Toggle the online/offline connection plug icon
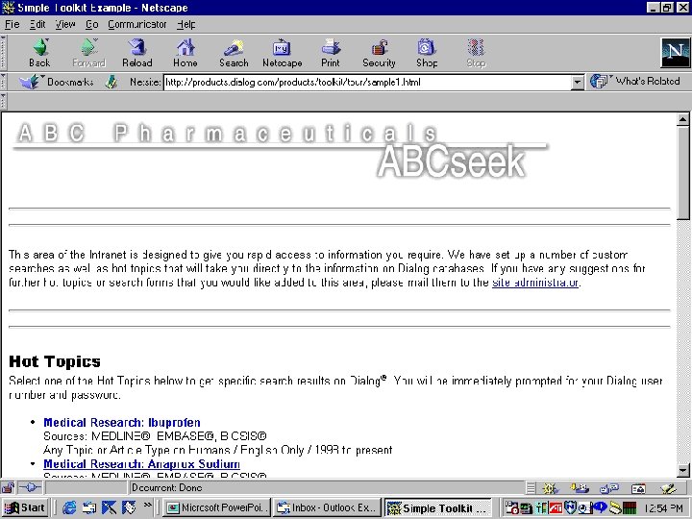692x519 pixels. [x=30, y=487]
